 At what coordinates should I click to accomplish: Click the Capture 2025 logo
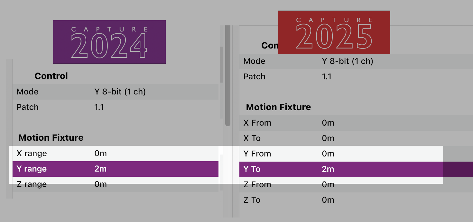pyautogui.click(x=334, y=32)
